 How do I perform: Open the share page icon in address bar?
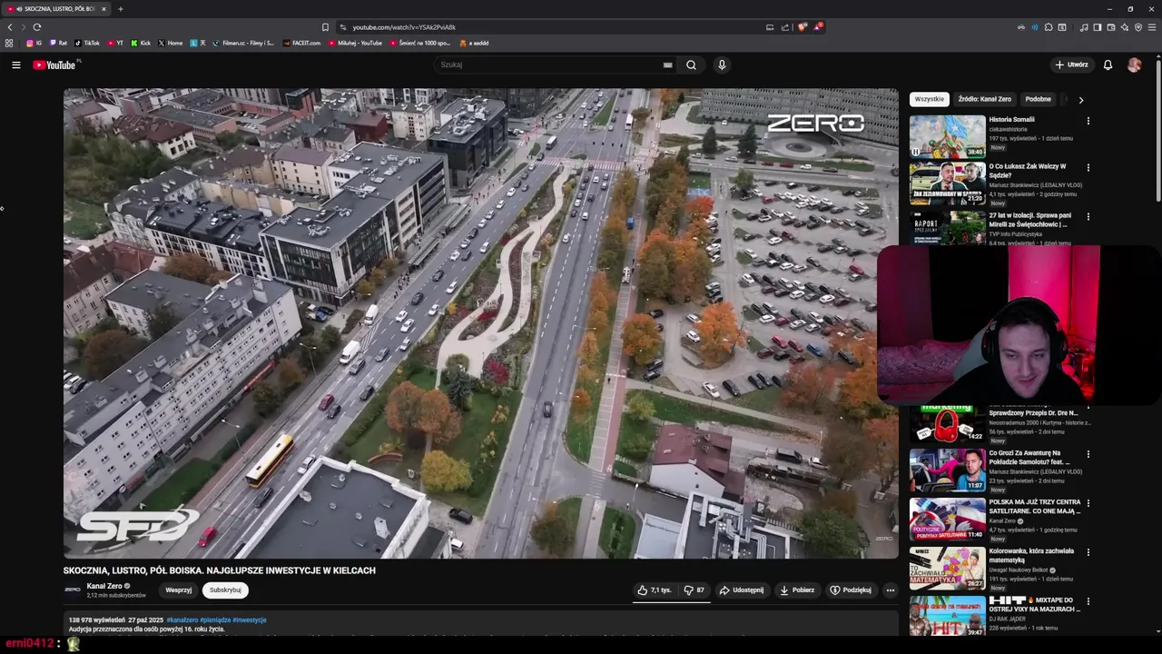click(784, 27)
